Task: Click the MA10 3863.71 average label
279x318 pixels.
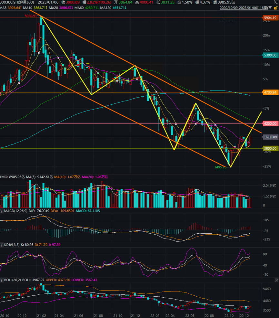Action: coord(35,8)
